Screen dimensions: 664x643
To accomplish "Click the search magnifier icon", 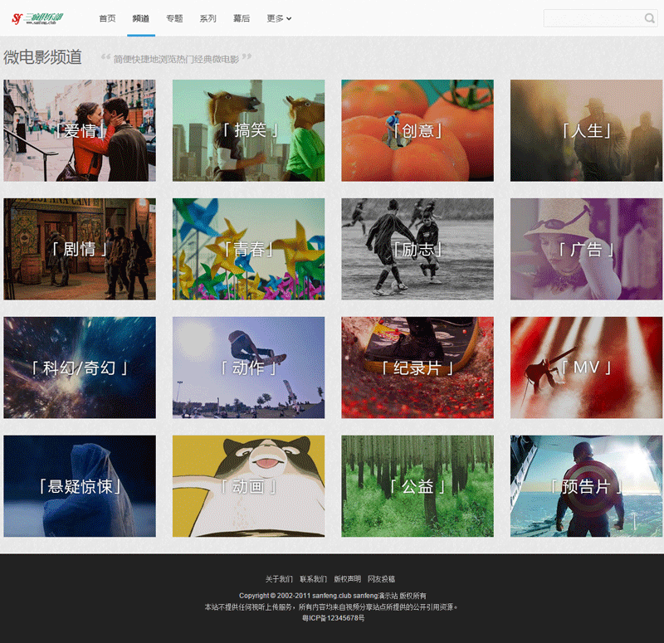I will click(x=649, y=18).
